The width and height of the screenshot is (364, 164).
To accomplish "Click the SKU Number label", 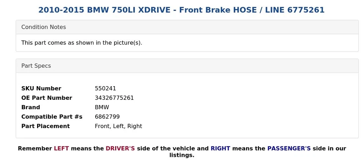I will point(41,88).
